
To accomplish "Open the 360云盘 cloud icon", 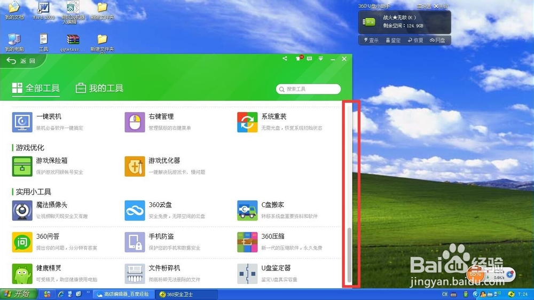I will pyautogui.click(x=135, y=210).
